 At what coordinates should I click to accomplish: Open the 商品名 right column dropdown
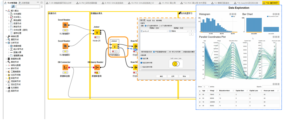178,31
